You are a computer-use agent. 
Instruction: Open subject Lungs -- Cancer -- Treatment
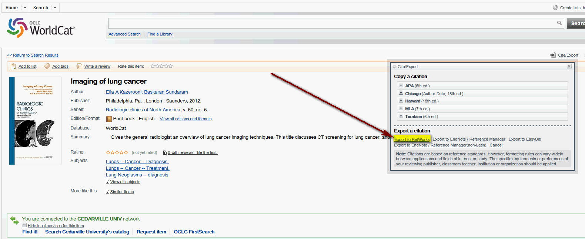138,168
